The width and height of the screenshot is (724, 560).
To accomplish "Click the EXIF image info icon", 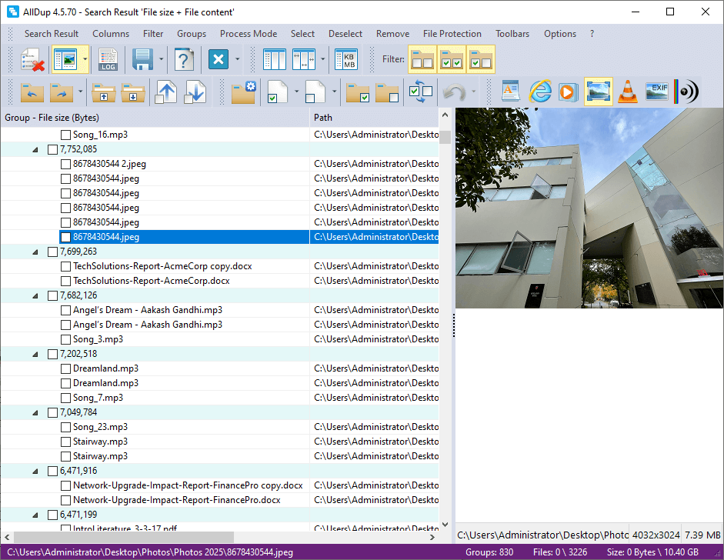I will coord(656,92).
